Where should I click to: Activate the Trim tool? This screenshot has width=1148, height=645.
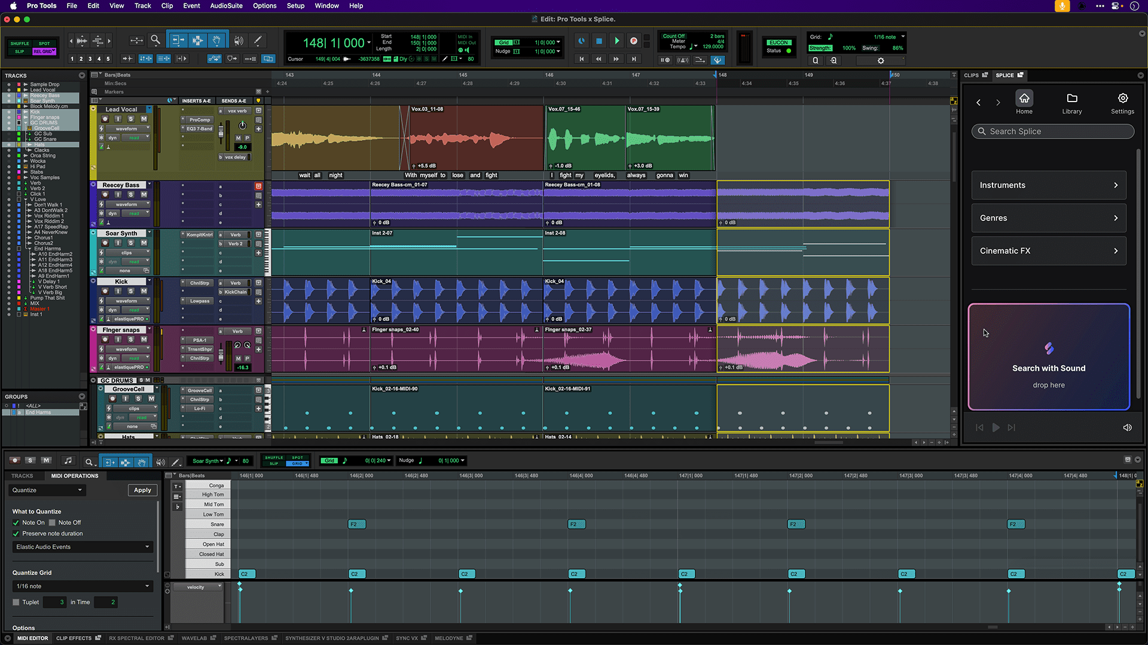(x=178, y=39)
